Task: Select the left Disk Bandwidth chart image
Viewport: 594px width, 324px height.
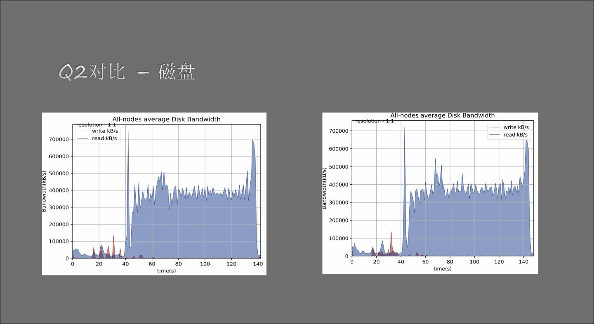Action: click(154, 194)
